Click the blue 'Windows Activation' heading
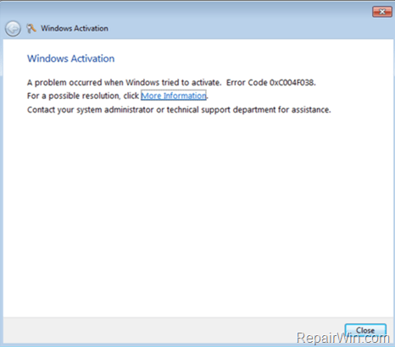395x347 pixels. tap(71, 58)
